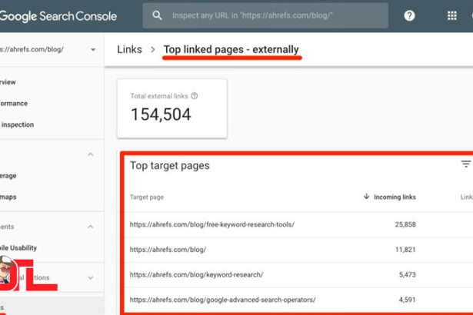Open the Google apps grid icon
473x315 pixels.
click(451, 15)
